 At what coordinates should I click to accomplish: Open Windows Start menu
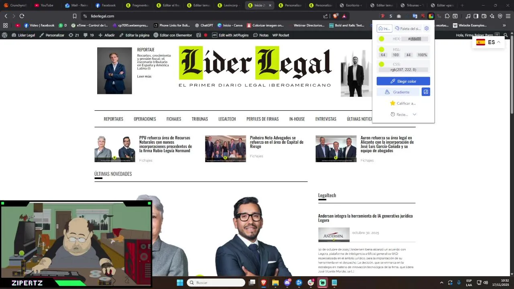coord(180,283)
